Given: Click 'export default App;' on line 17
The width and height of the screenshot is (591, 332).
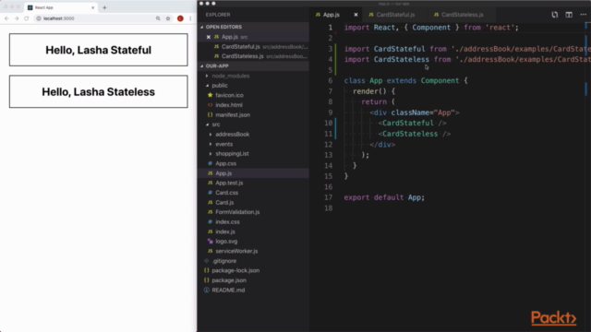Looking at the screenshot, I should (x=384, y=197).
